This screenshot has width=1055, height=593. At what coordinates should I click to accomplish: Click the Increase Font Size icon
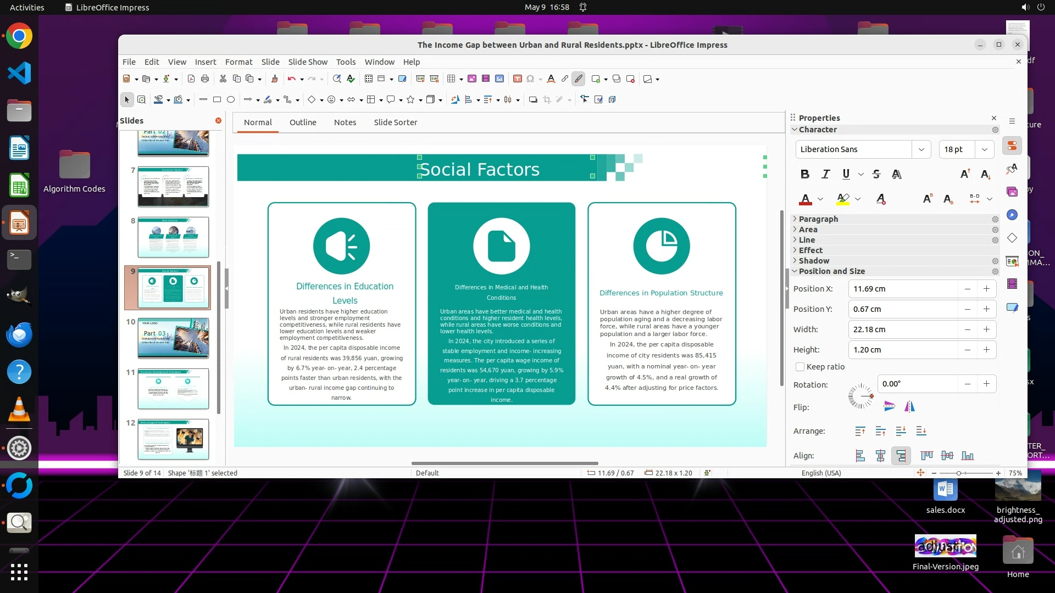[965, 174]
